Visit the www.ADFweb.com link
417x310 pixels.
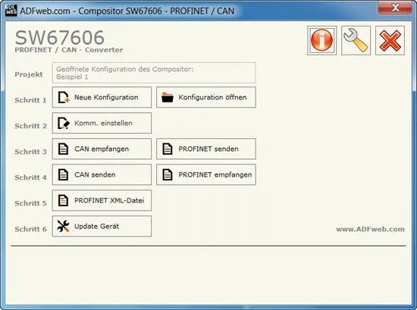point(370,229)
